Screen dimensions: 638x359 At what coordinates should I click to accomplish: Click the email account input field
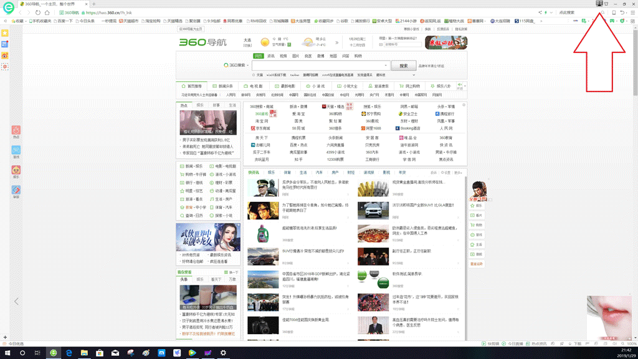pos(402,44)
